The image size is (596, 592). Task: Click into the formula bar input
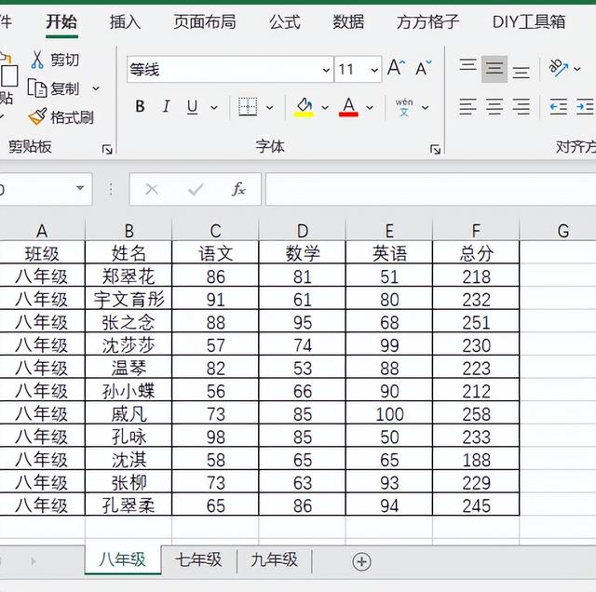tap(430, 189)
